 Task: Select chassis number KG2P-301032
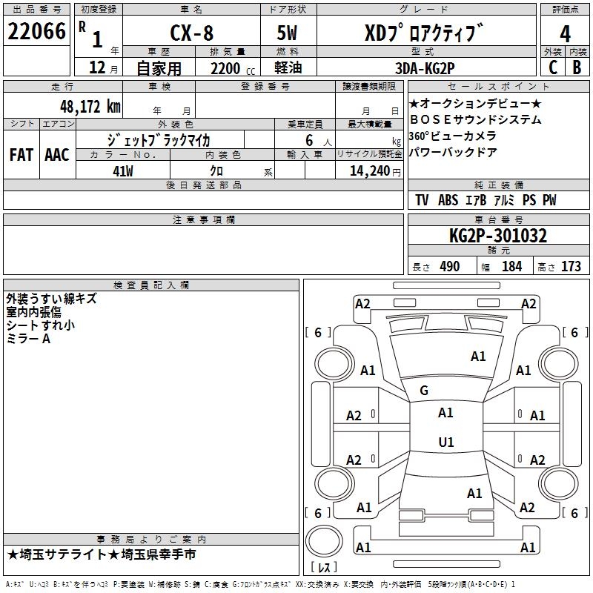point(498,236)
